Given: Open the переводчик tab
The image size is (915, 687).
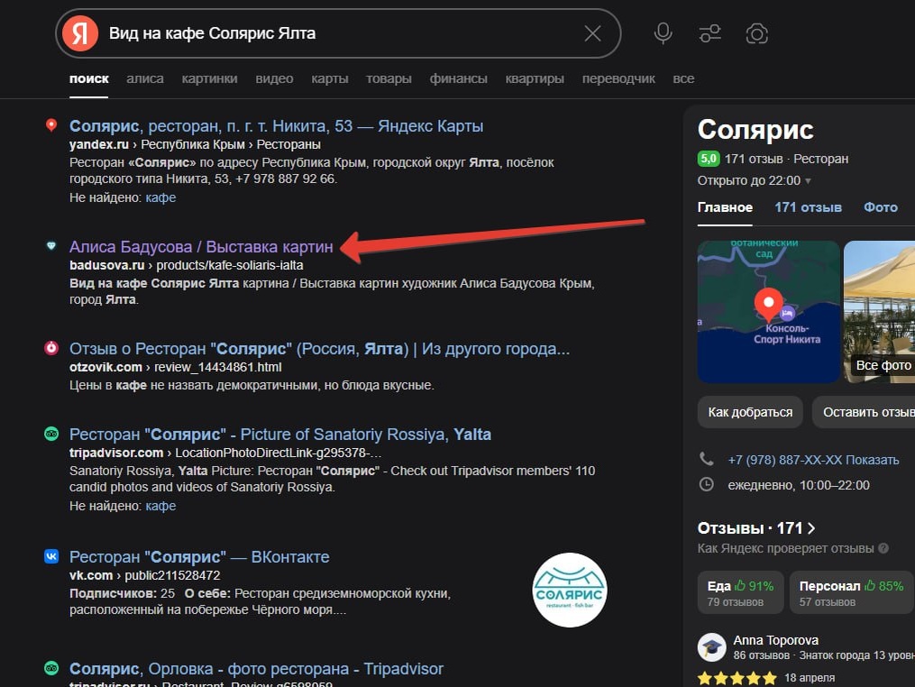Looking at the screenshot, I should [618, 78].
